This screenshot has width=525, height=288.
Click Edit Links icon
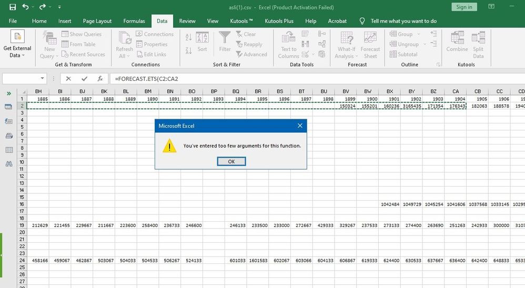[x=139, y=54]
